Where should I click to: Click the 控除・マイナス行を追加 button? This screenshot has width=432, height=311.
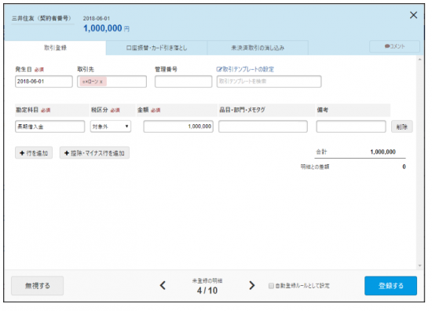click(x=94, y=153)
